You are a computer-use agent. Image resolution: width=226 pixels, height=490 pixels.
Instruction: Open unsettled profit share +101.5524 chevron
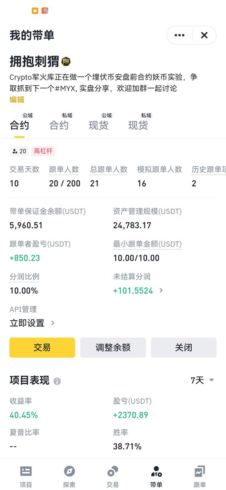[161, 291]
